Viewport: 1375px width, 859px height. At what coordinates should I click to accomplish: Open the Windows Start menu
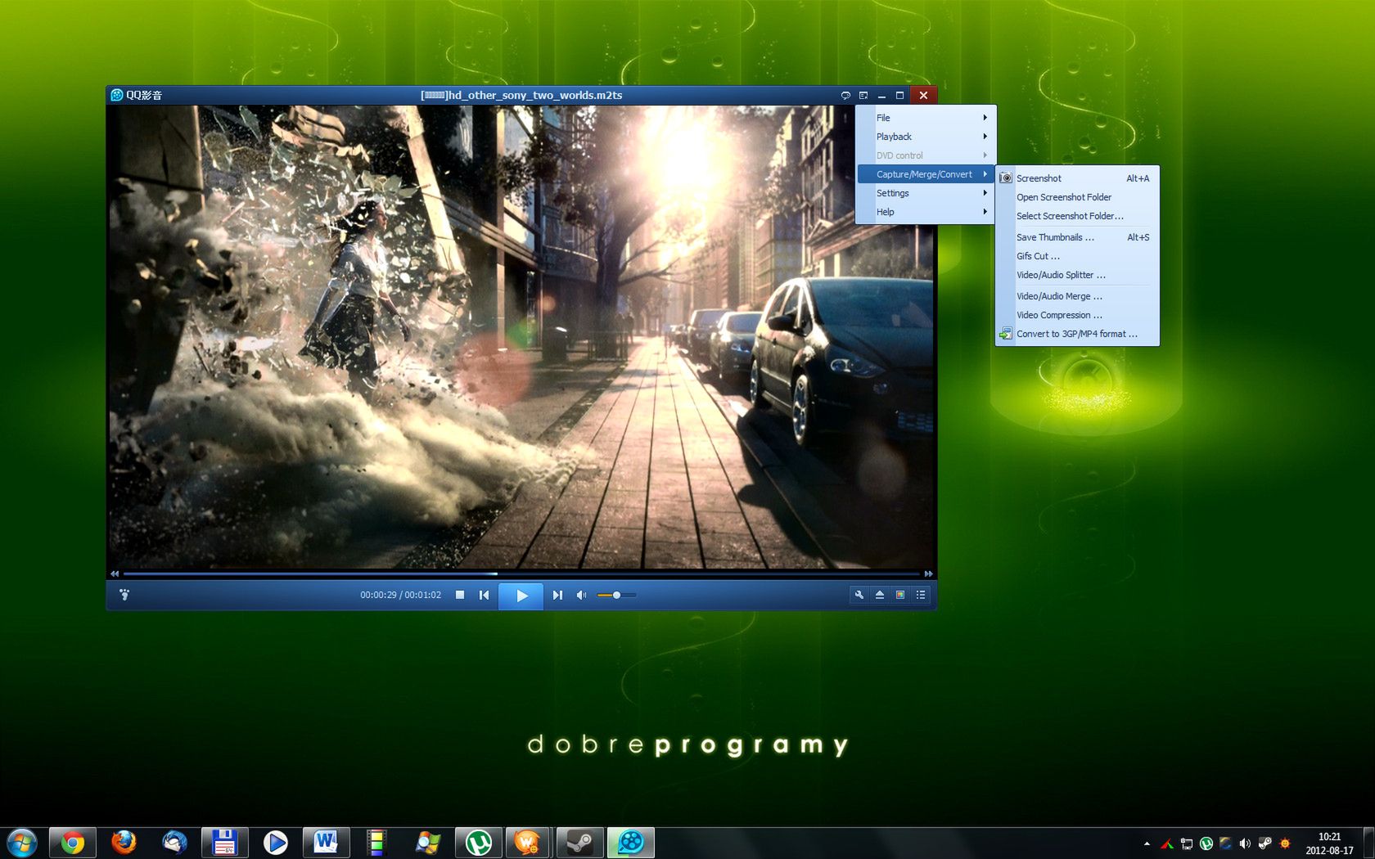pos(21,843)
